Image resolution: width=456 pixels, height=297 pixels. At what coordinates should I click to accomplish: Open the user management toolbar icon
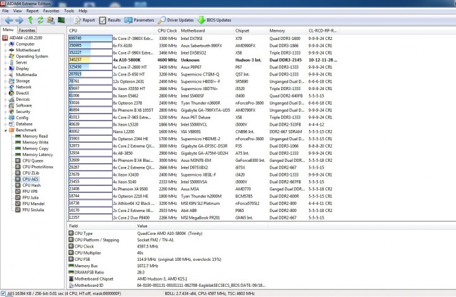pyautogui.click(x=51, y=20)
